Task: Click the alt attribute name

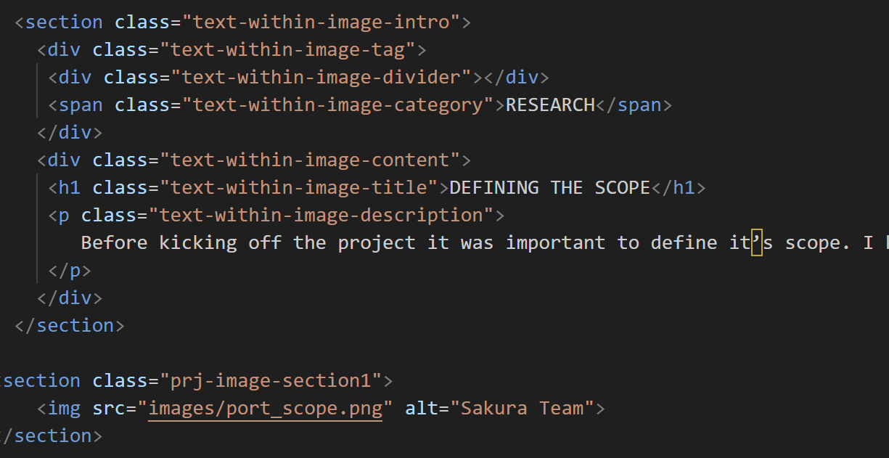Action: tap(422, 408)
